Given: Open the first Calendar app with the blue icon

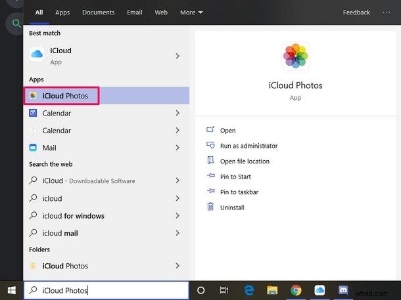Looking at the screenshot, I should click(x=106, y=113).
